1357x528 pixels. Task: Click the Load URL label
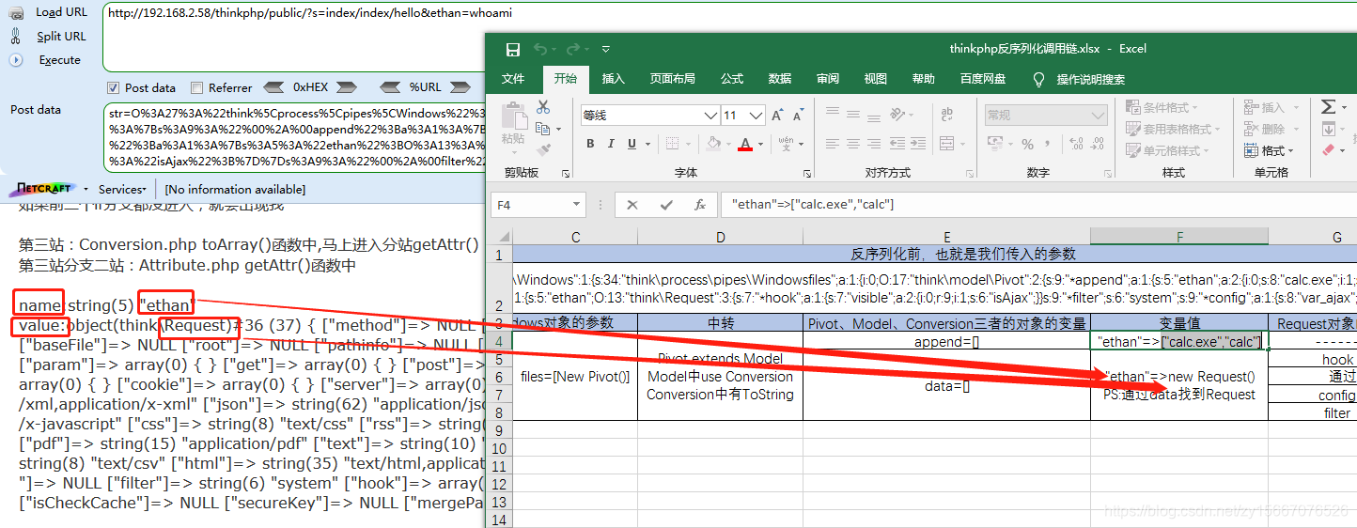61,12
